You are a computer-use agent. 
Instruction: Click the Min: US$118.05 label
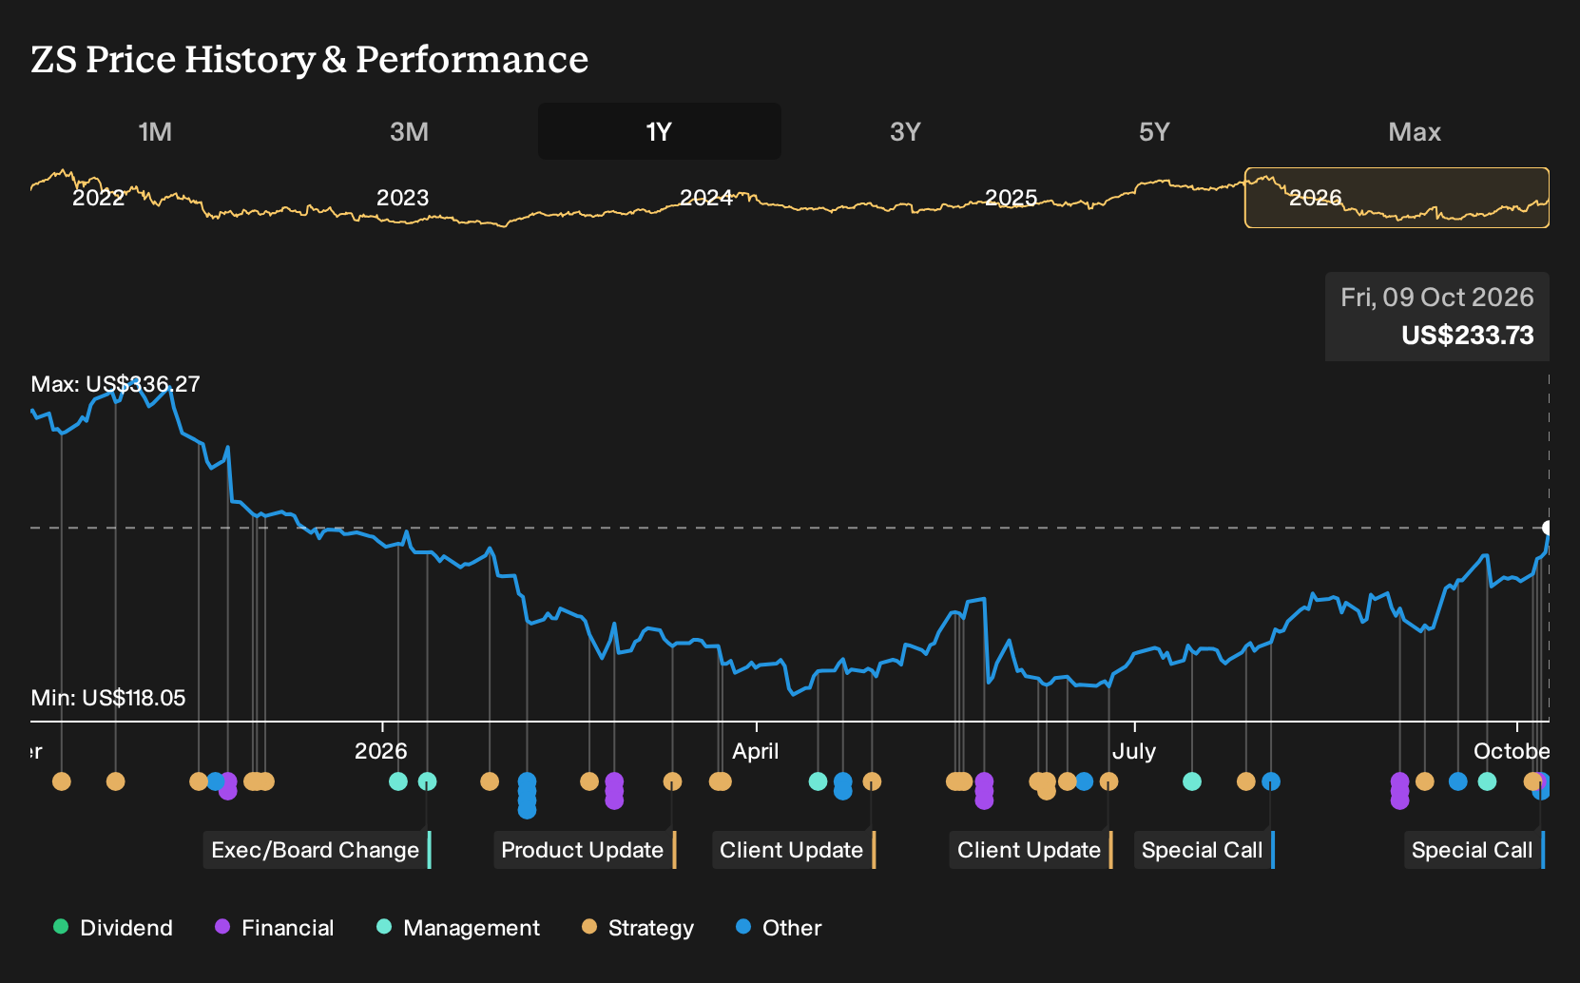(108, 698)
